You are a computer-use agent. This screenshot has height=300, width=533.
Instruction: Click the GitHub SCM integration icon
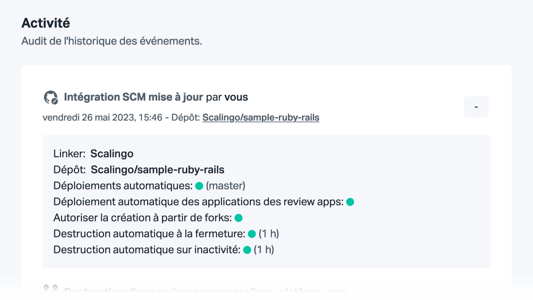[x=51, y=97]
